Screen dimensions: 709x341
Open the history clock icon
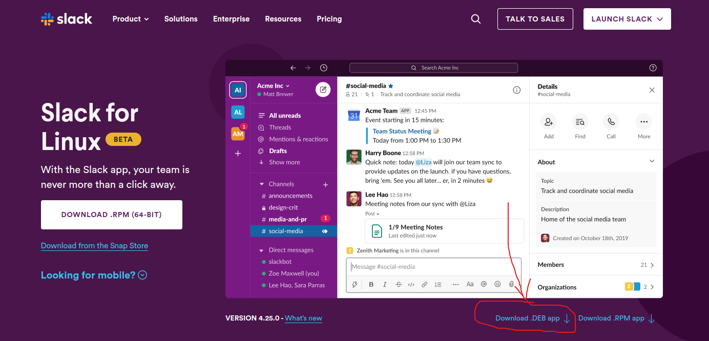[x=324, y=68]
